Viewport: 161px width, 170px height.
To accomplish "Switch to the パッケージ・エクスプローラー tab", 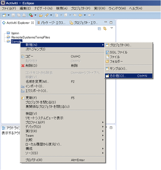I will coord(51,23).
